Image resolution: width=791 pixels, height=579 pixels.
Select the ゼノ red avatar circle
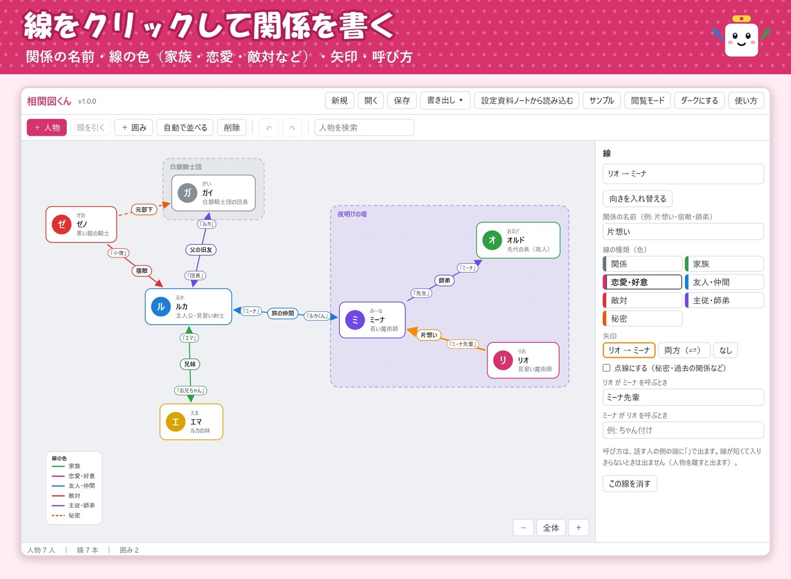pyautogui.click(x=61, y=224)
